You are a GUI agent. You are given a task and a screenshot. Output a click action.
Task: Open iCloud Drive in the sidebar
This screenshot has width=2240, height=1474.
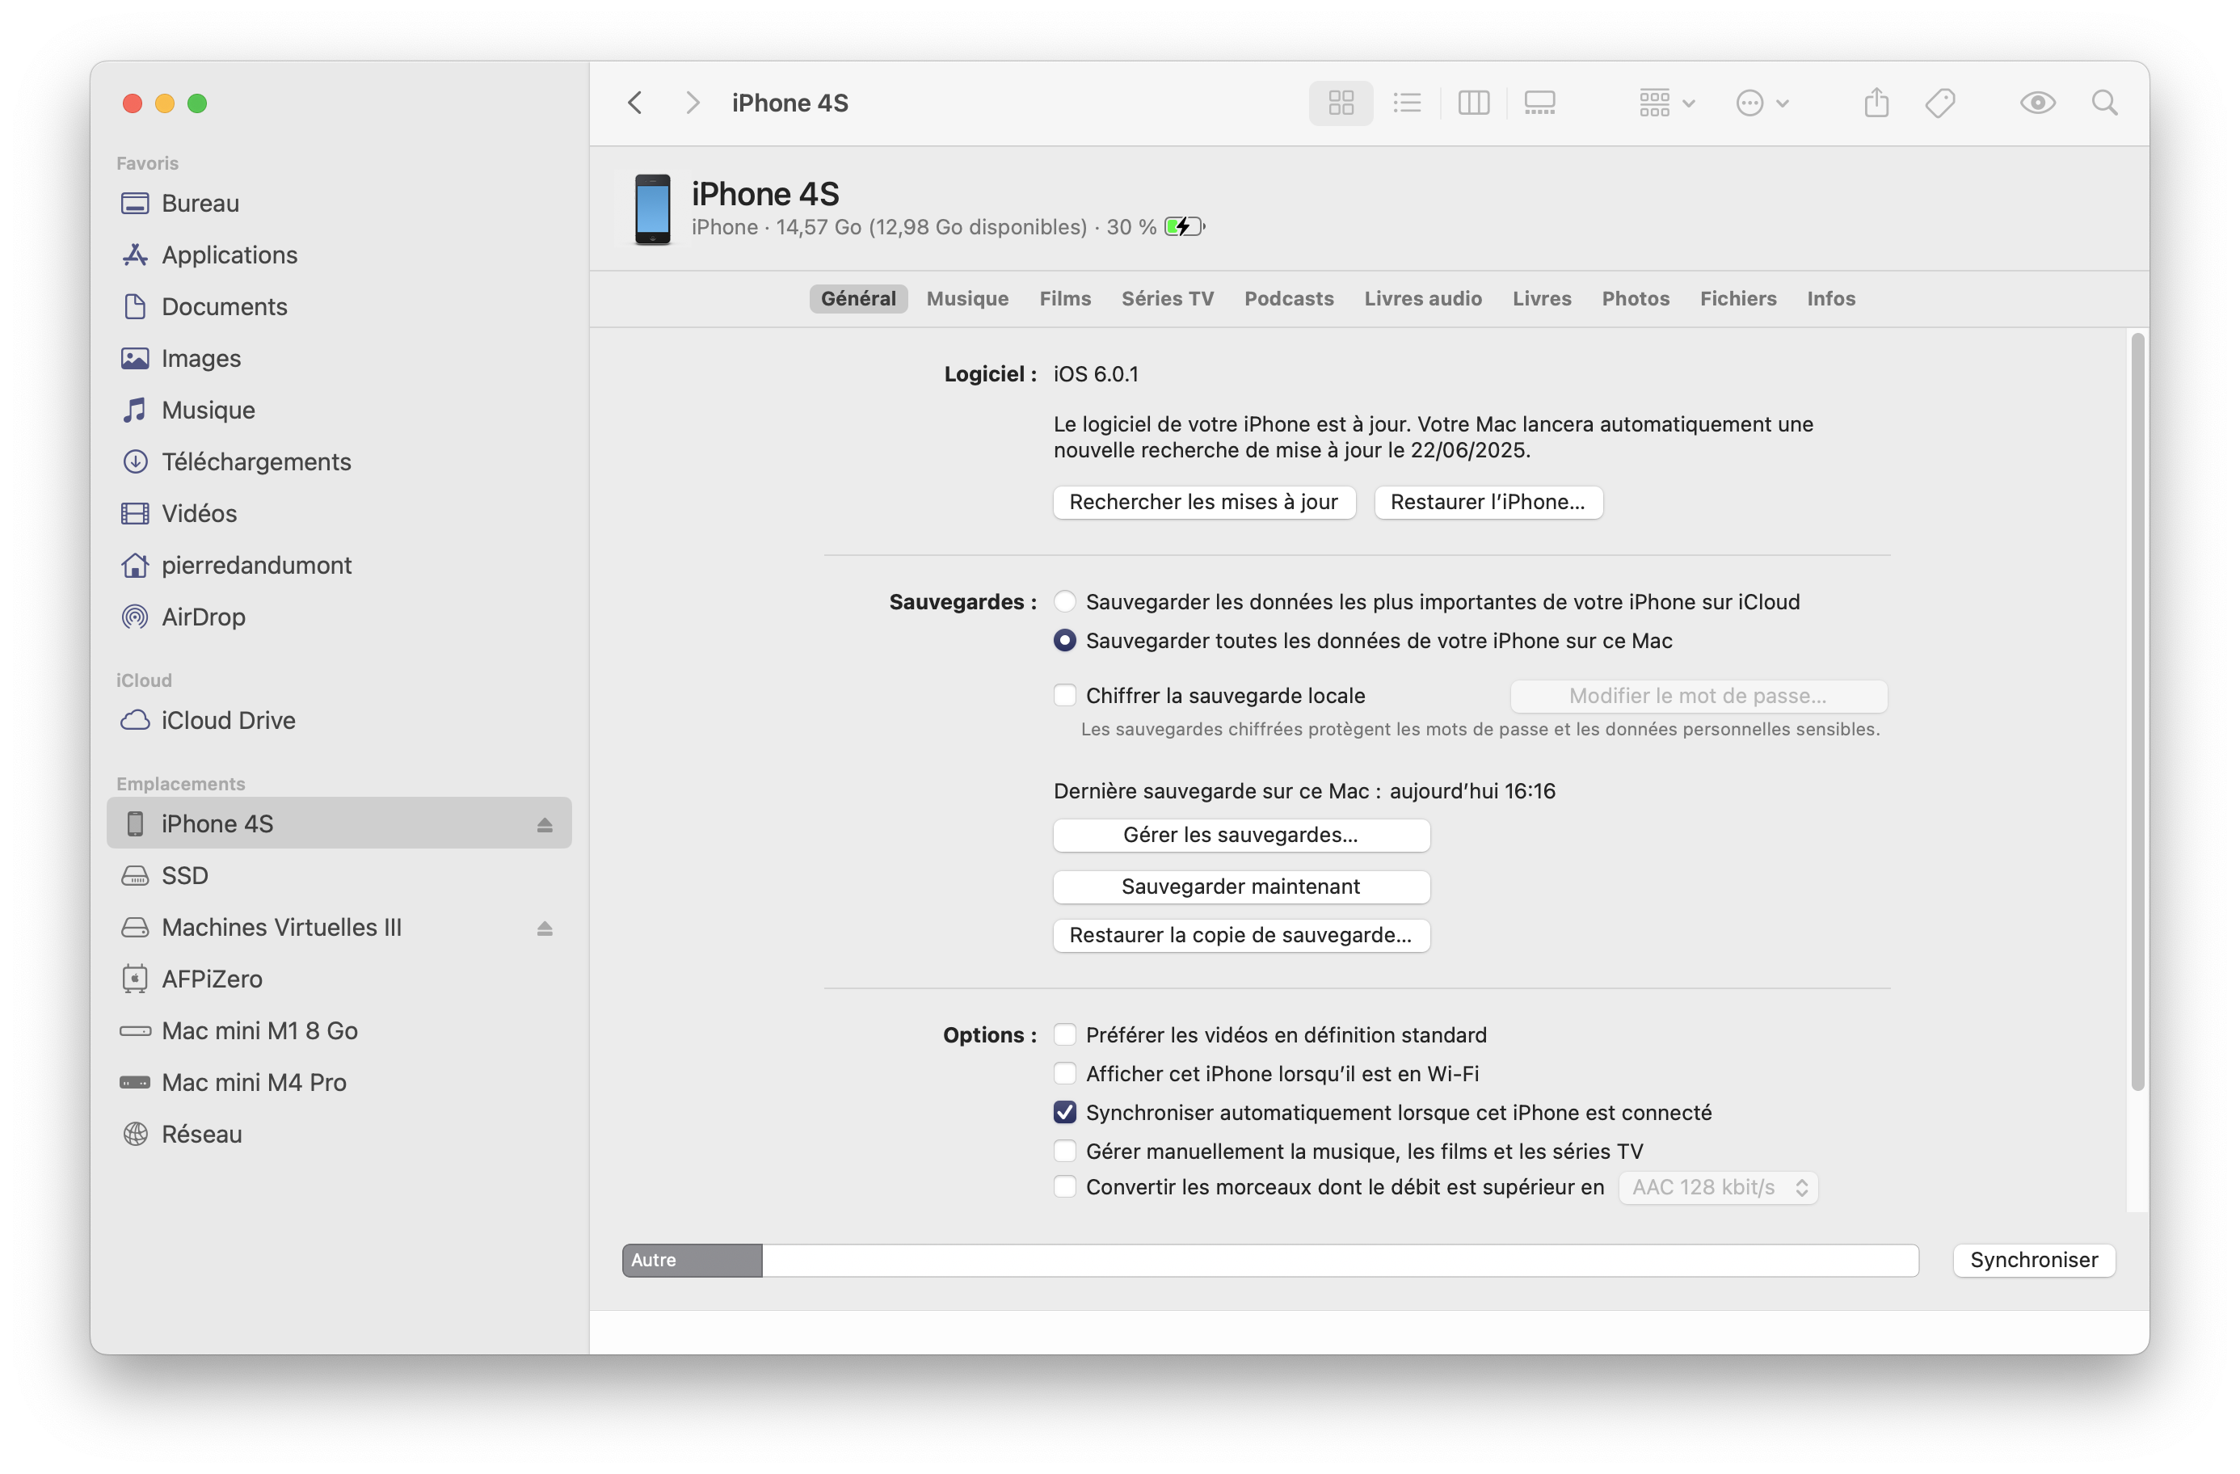339,721
